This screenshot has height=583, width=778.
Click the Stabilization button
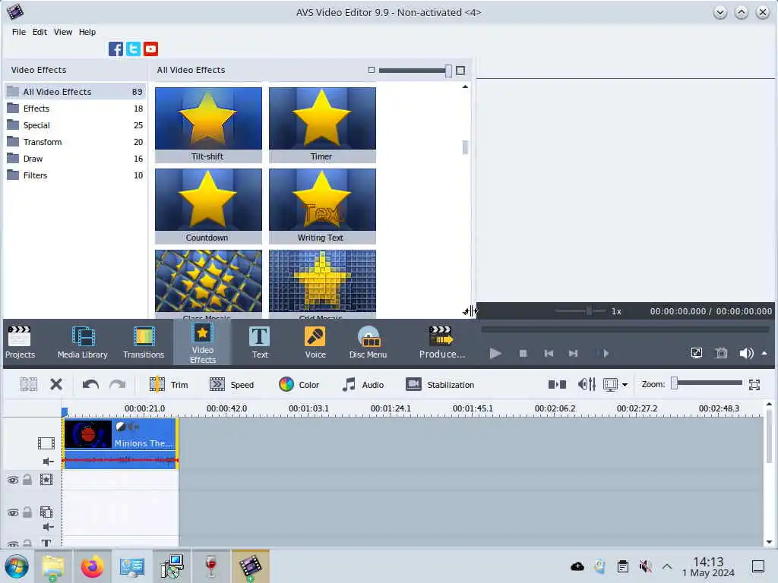coord(440,384)
